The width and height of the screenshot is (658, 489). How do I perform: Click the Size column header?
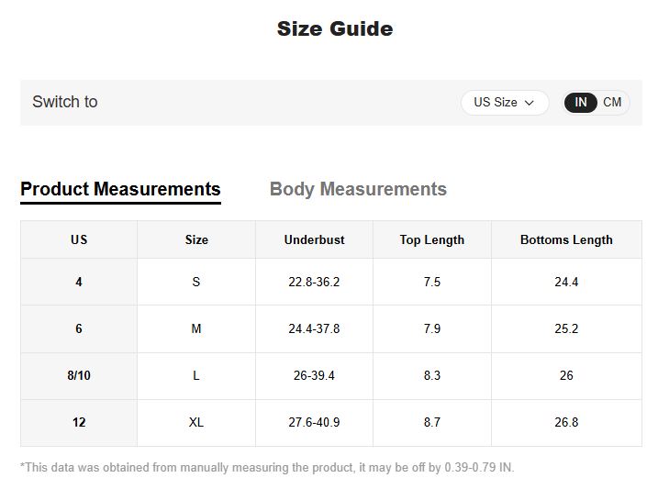(x=196, y=239)
